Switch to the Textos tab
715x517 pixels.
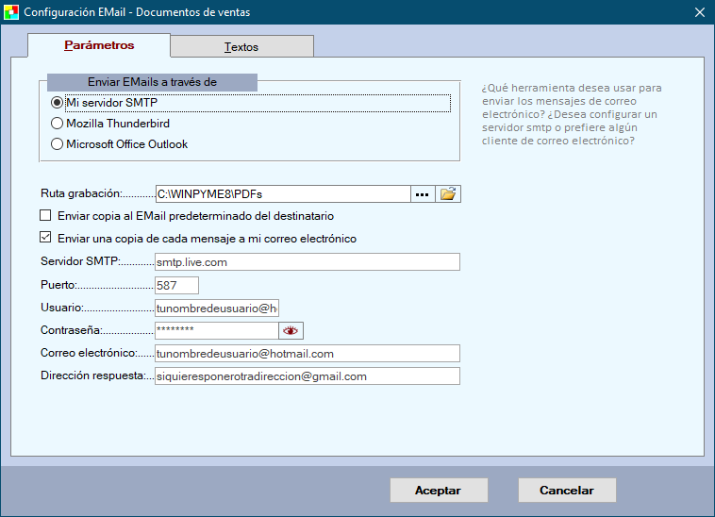241,47
